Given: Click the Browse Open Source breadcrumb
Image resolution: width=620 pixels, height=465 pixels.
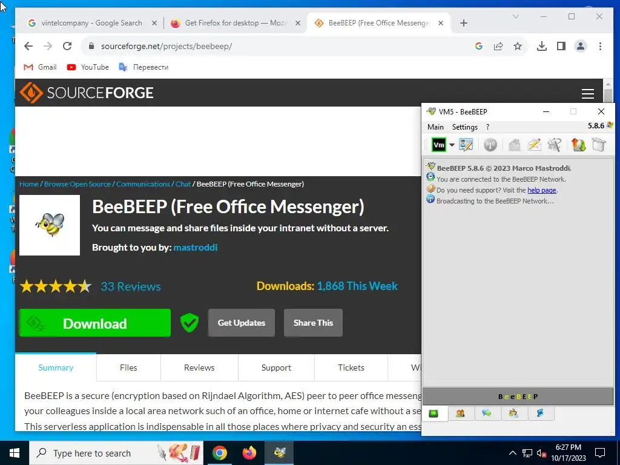Looking at the screenshot, I should 77,184.
